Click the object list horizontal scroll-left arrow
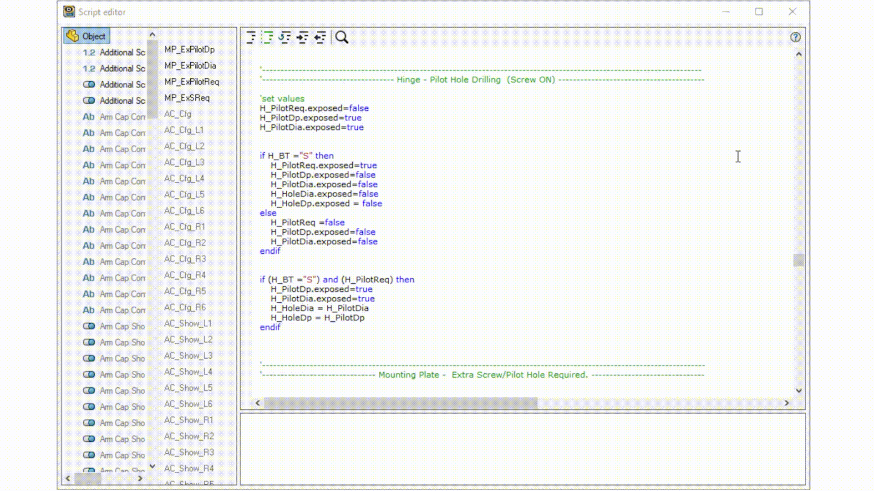This screenshot has height=491, width=874. [68, 478]
